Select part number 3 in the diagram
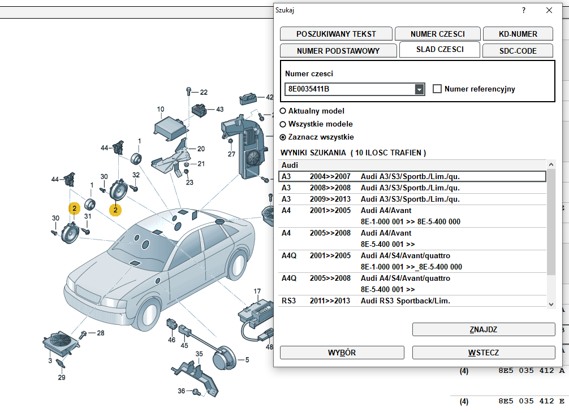This screenshot has width=569, height=413. tap(50, 361)
